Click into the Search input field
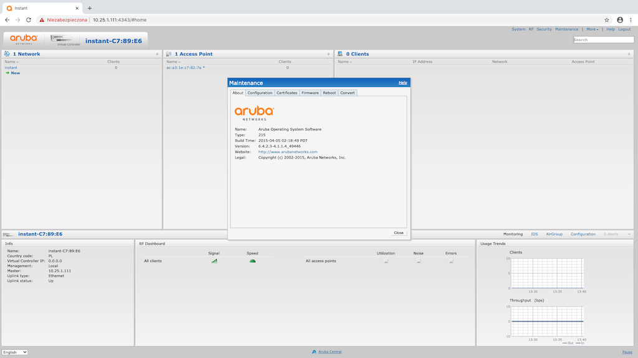 [x=594, y=40]
